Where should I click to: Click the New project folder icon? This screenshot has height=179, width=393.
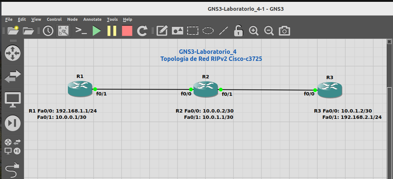pyautogui.click(x=13, y=31)
